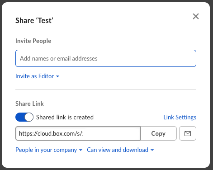Click the envelope icon to email link
Screen dimensions: 213x170
188,133
